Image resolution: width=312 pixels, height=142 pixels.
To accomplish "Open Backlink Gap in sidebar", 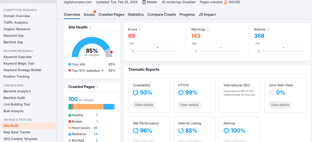I will [x=13, y=42].
